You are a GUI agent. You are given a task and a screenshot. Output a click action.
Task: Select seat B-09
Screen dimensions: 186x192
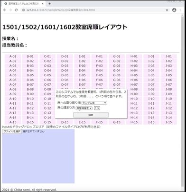[x=30, y=94]
